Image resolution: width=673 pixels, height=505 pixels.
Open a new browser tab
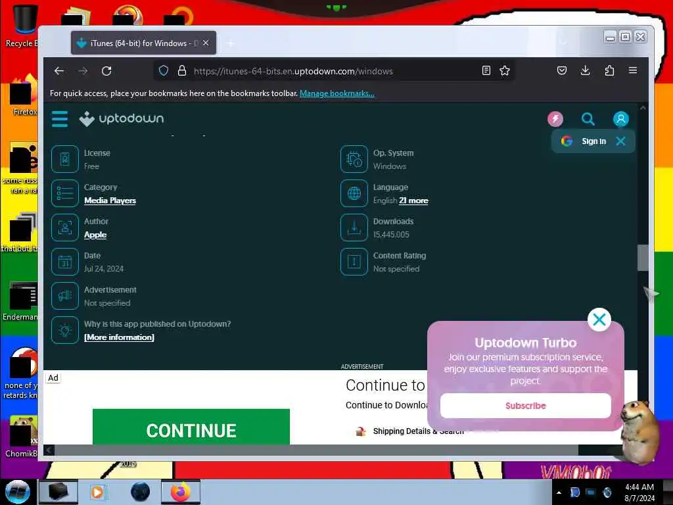point(231,43)
